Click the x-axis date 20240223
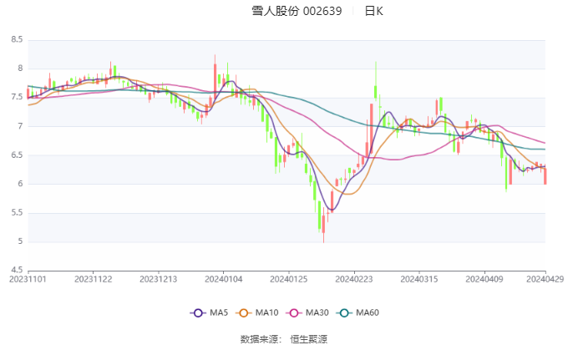568x345 pixels. [354, 279]
